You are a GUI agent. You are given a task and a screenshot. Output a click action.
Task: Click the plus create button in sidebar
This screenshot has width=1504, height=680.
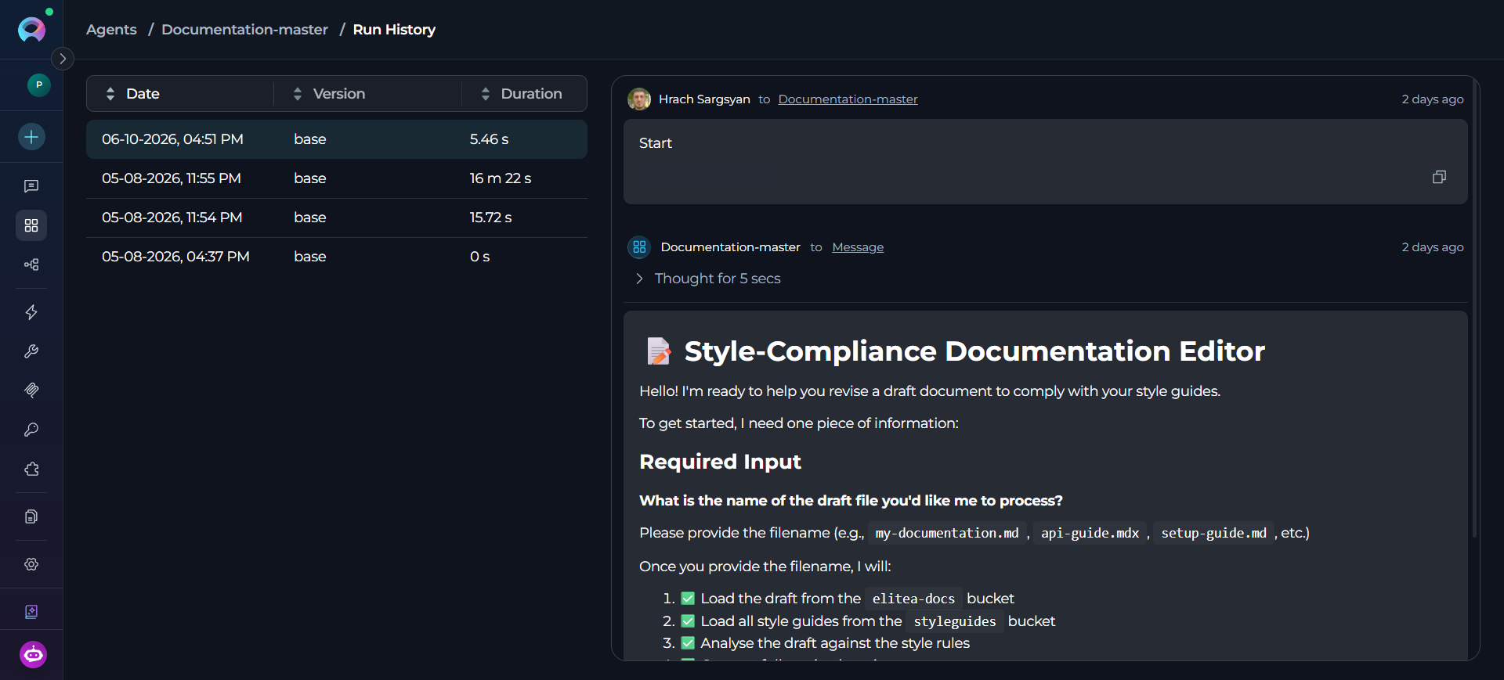(31, 137)
